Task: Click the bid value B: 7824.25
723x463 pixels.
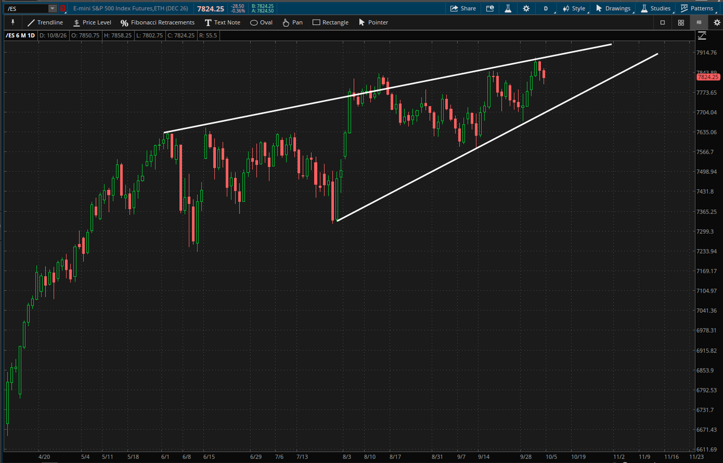Action: click(x=262, y=6)
